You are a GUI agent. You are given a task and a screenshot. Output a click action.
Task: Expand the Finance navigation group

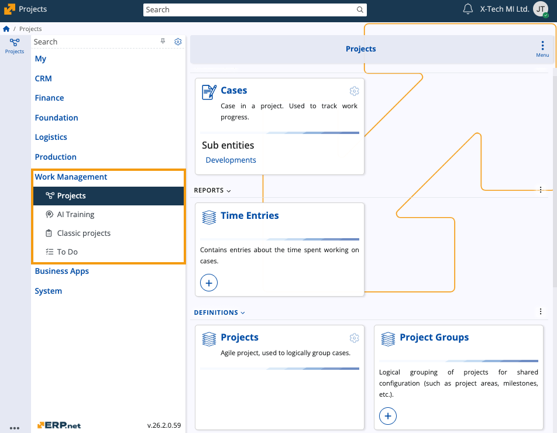[49, 98]
